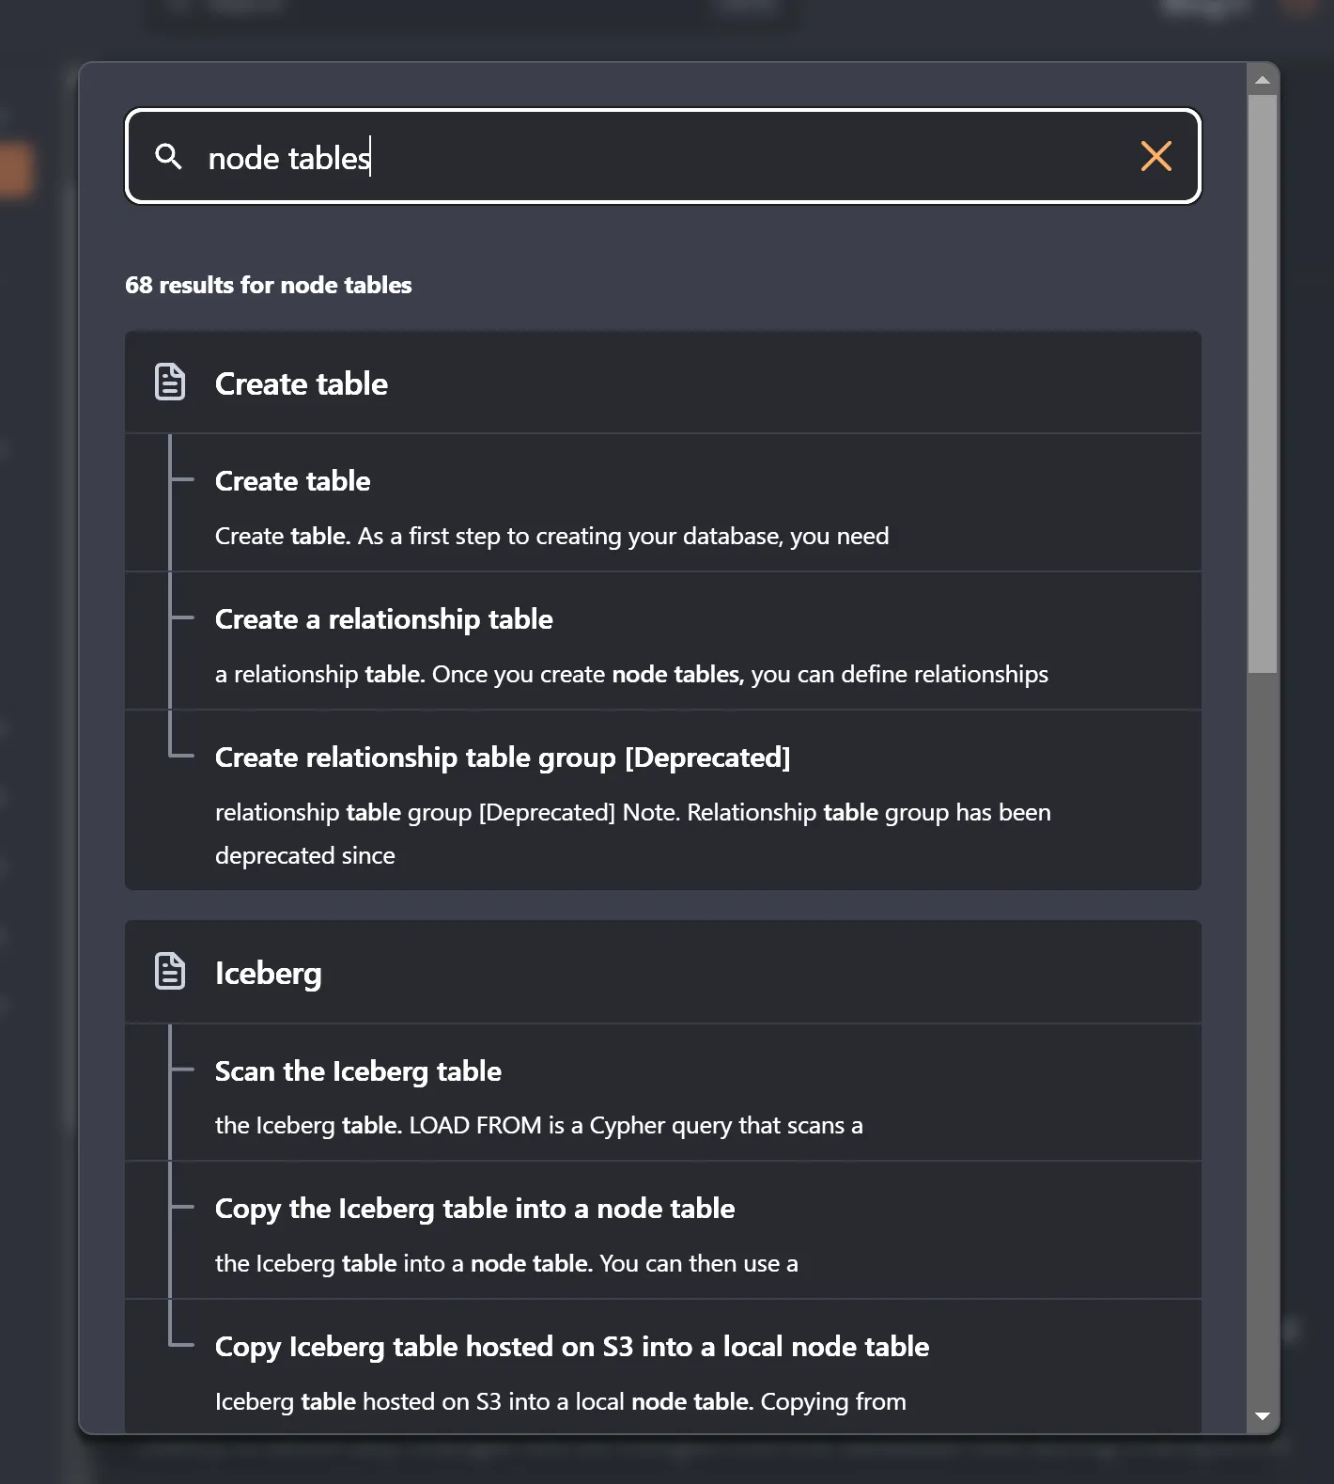The height and width of the screenshot is (1484, 1334).
Task: Open the Create a relationship table result
Action: pyautogui.click(x=384, y=618)
